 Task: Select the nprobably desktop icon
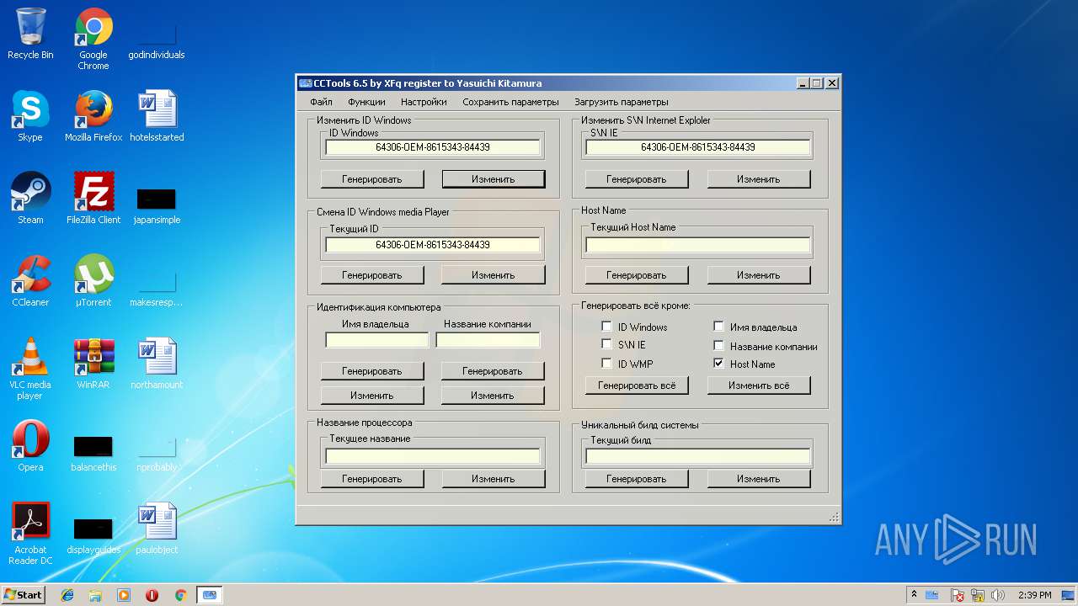pyautogui.click(x=157, y=453)
